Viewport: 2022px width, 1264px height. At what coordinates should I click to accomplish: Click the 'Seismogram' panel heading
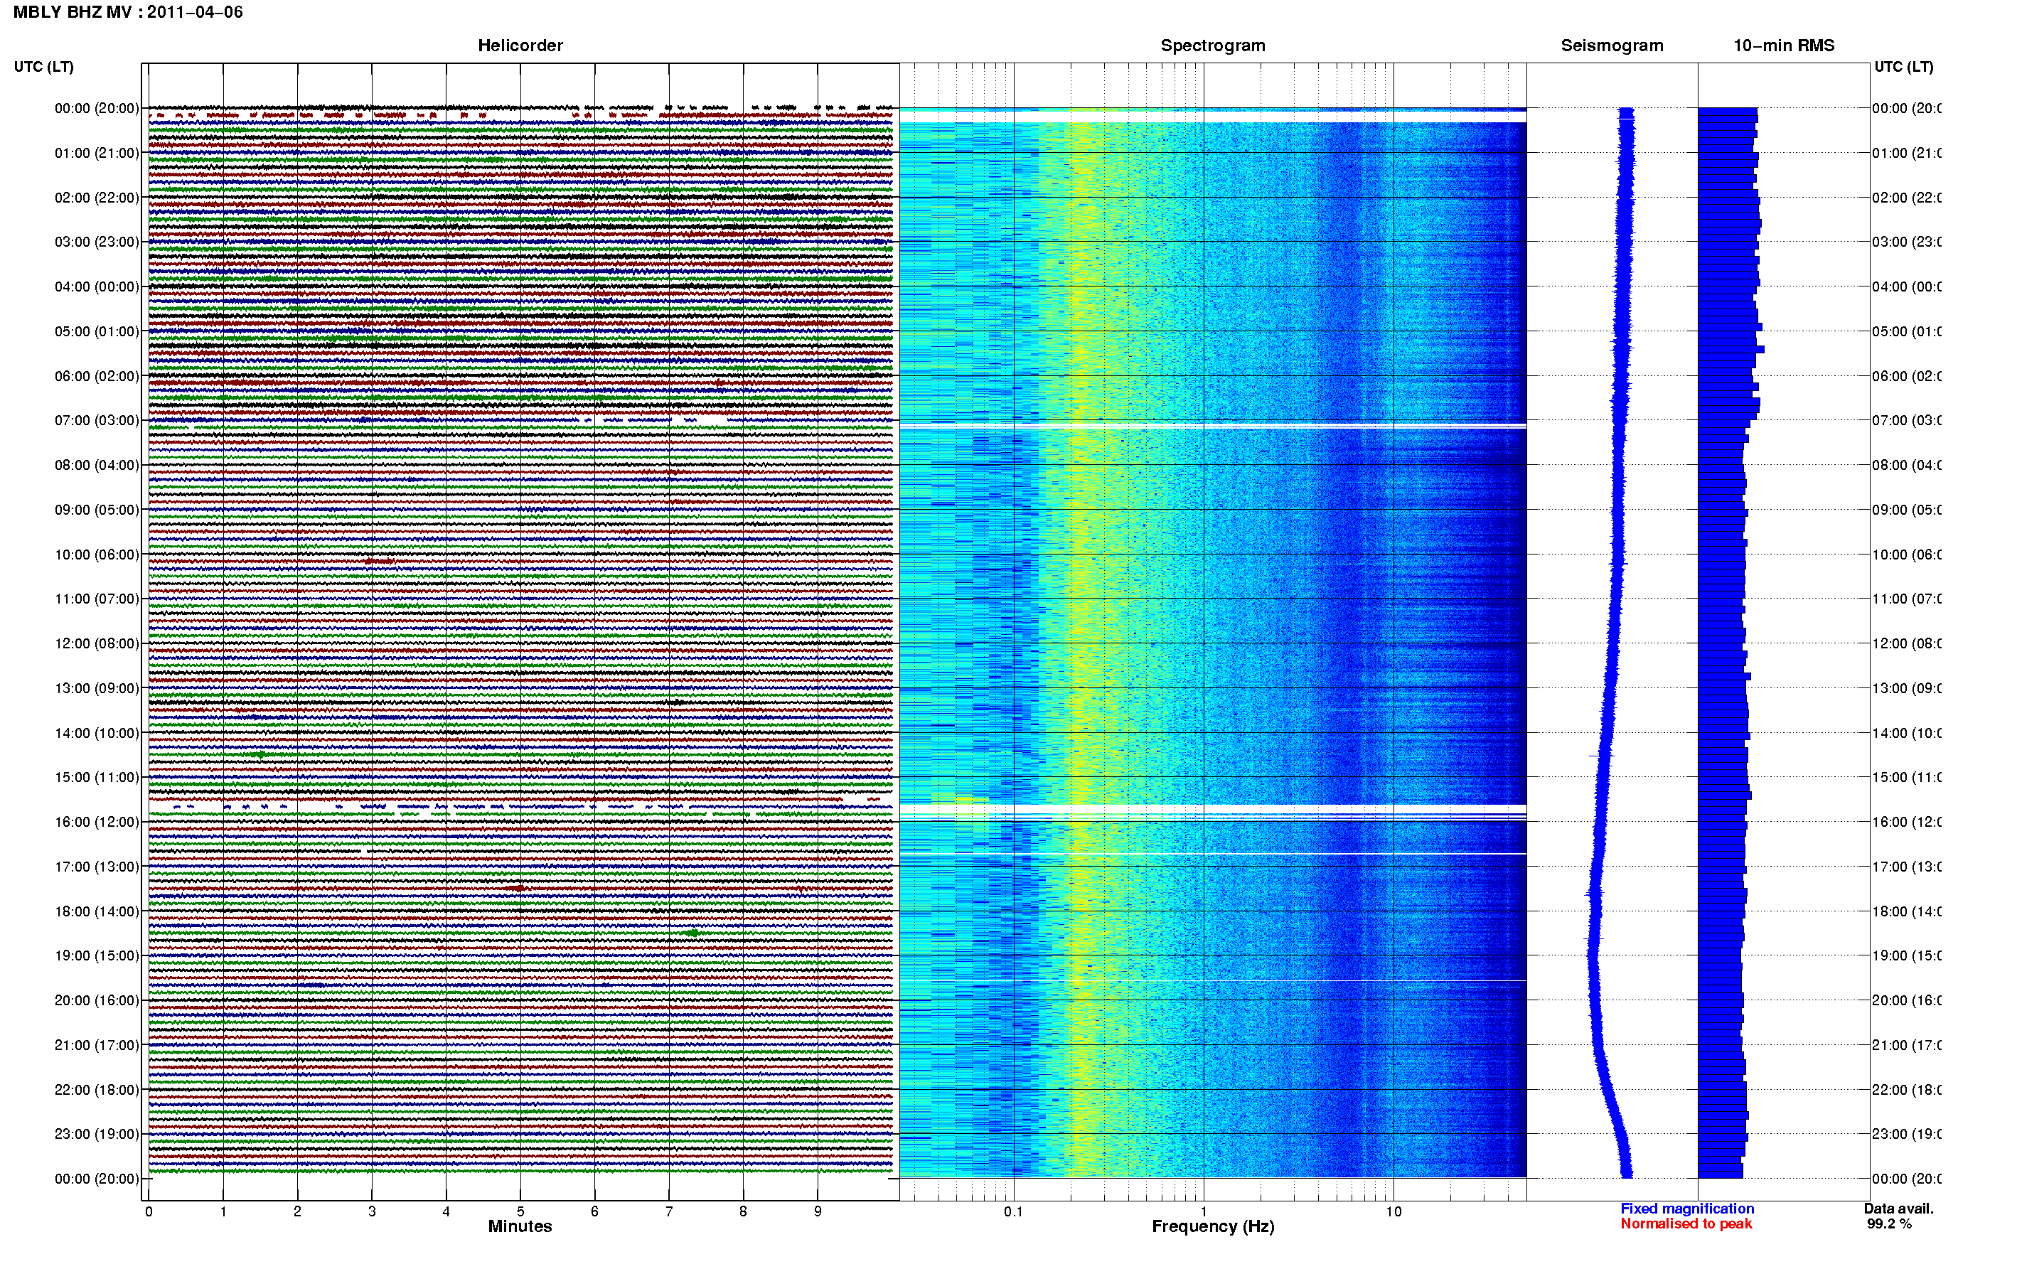coord(1612,45)
